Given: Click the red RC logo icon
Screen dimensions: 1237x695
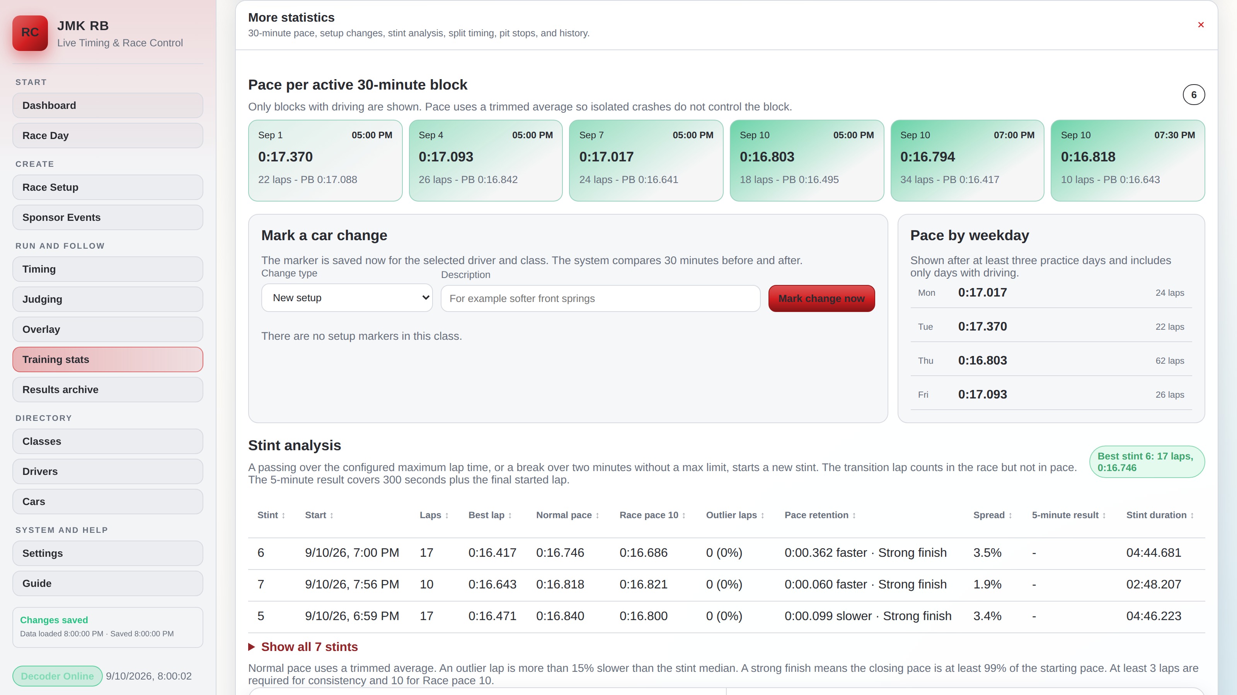Looking at the screenshot, I should pyautogui.click(x=30, y=32).
